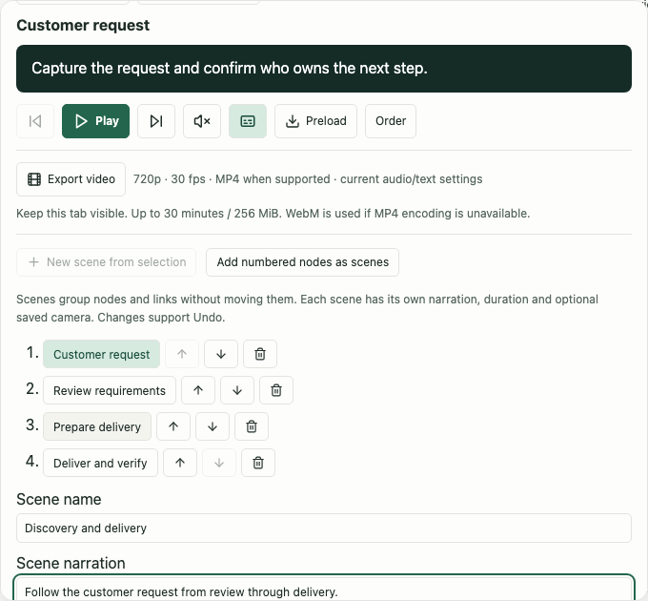Screen dimensions: 648x601
Task: Move Customer request up with the arrow
Action: (182, 354)
